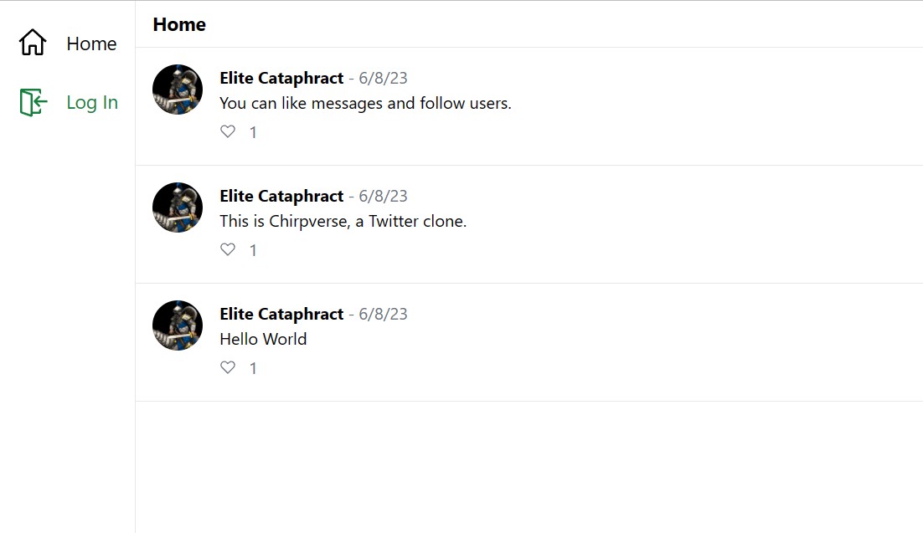Image resolution: width=923 pixels, height=533 pixels.
Task: Open the Log In sidebar item
Action: 68,102
